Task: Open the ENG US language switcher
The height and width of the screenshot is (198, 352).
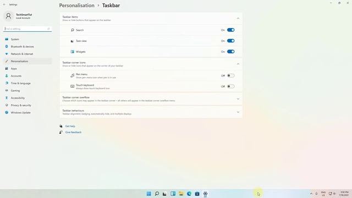Action: click(x=323, y=194)
